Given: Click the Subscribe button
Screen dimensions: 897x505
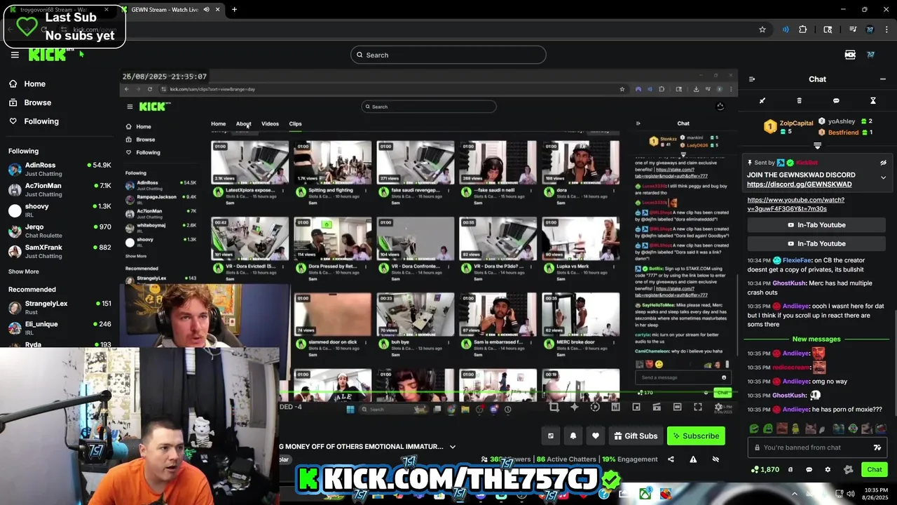Looking at the screenshot, I should [x=696, y=436].
